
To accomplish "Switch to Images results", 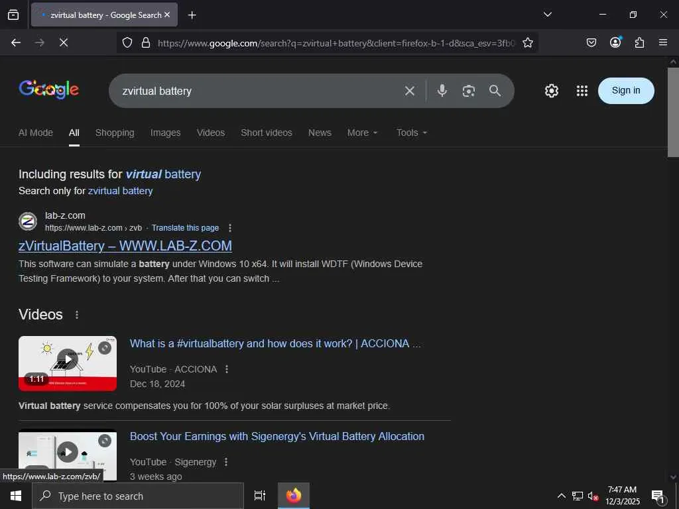I will 165,133.
